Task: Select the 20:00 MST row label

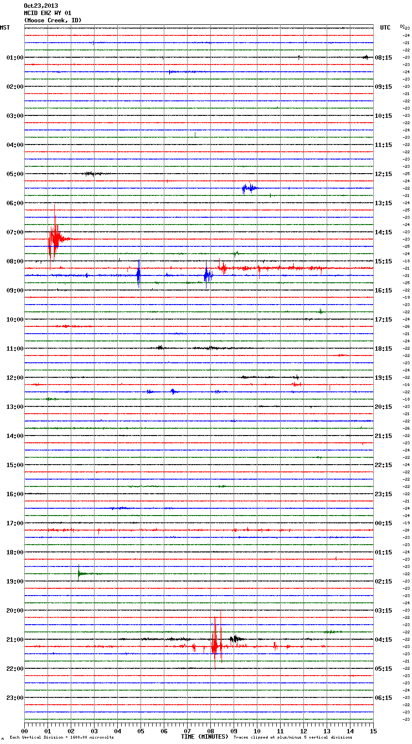Action: pos(15,611)
